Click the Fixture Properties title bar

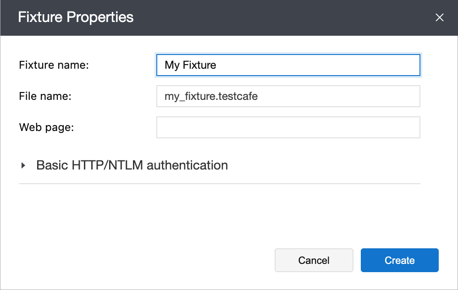(x=76, y=17)
